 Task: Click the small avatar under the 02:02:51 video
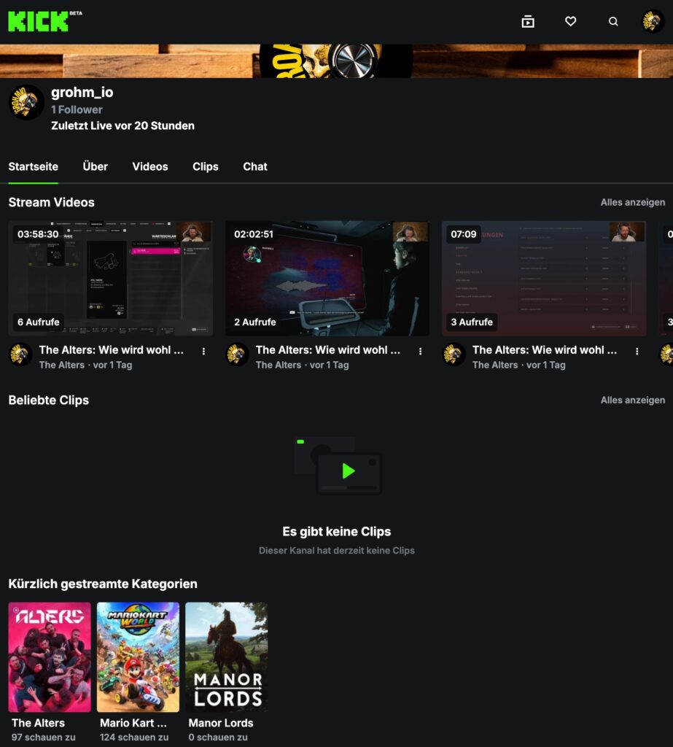[237, 355]
